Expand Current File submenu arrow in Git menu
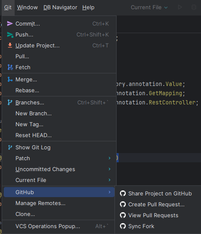This screenshot has height=234, width=201. [x=109, y=180]
